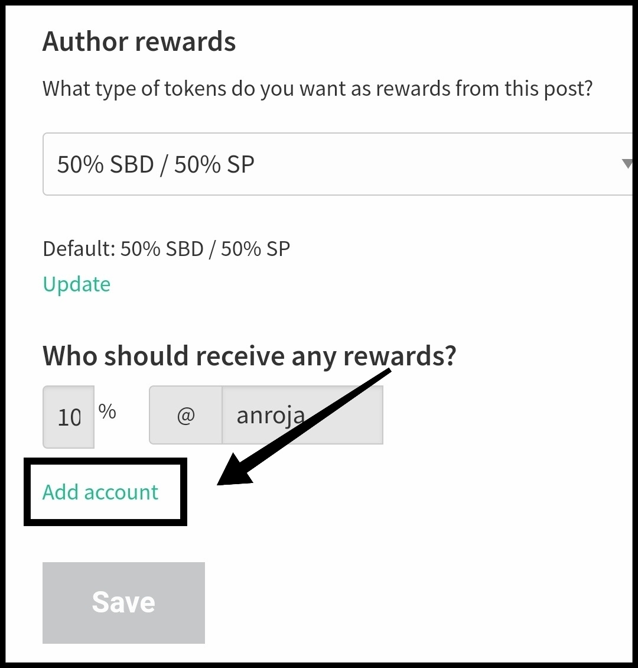The image size is (638, 668).
Task: Click the 'Who should receive any rewards?' heading
Action: (249, 356)
